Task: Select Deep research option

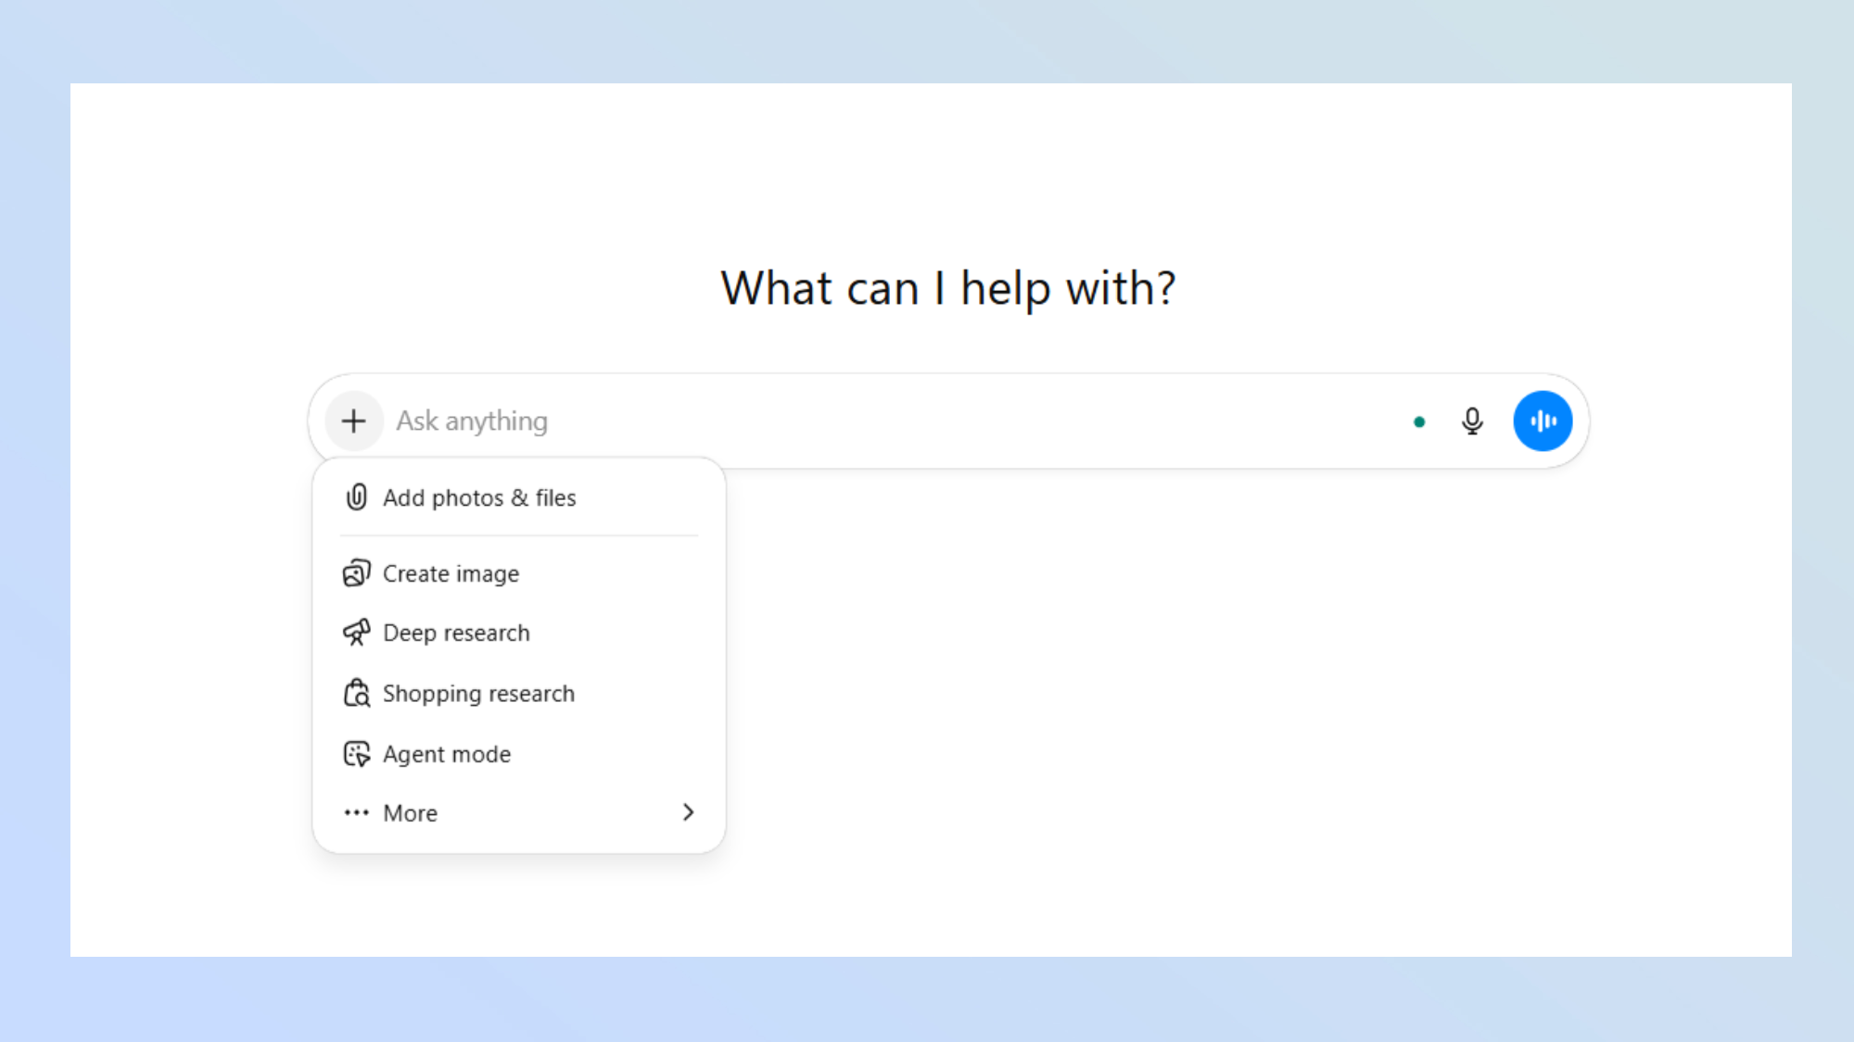Action: pos(456,633)
